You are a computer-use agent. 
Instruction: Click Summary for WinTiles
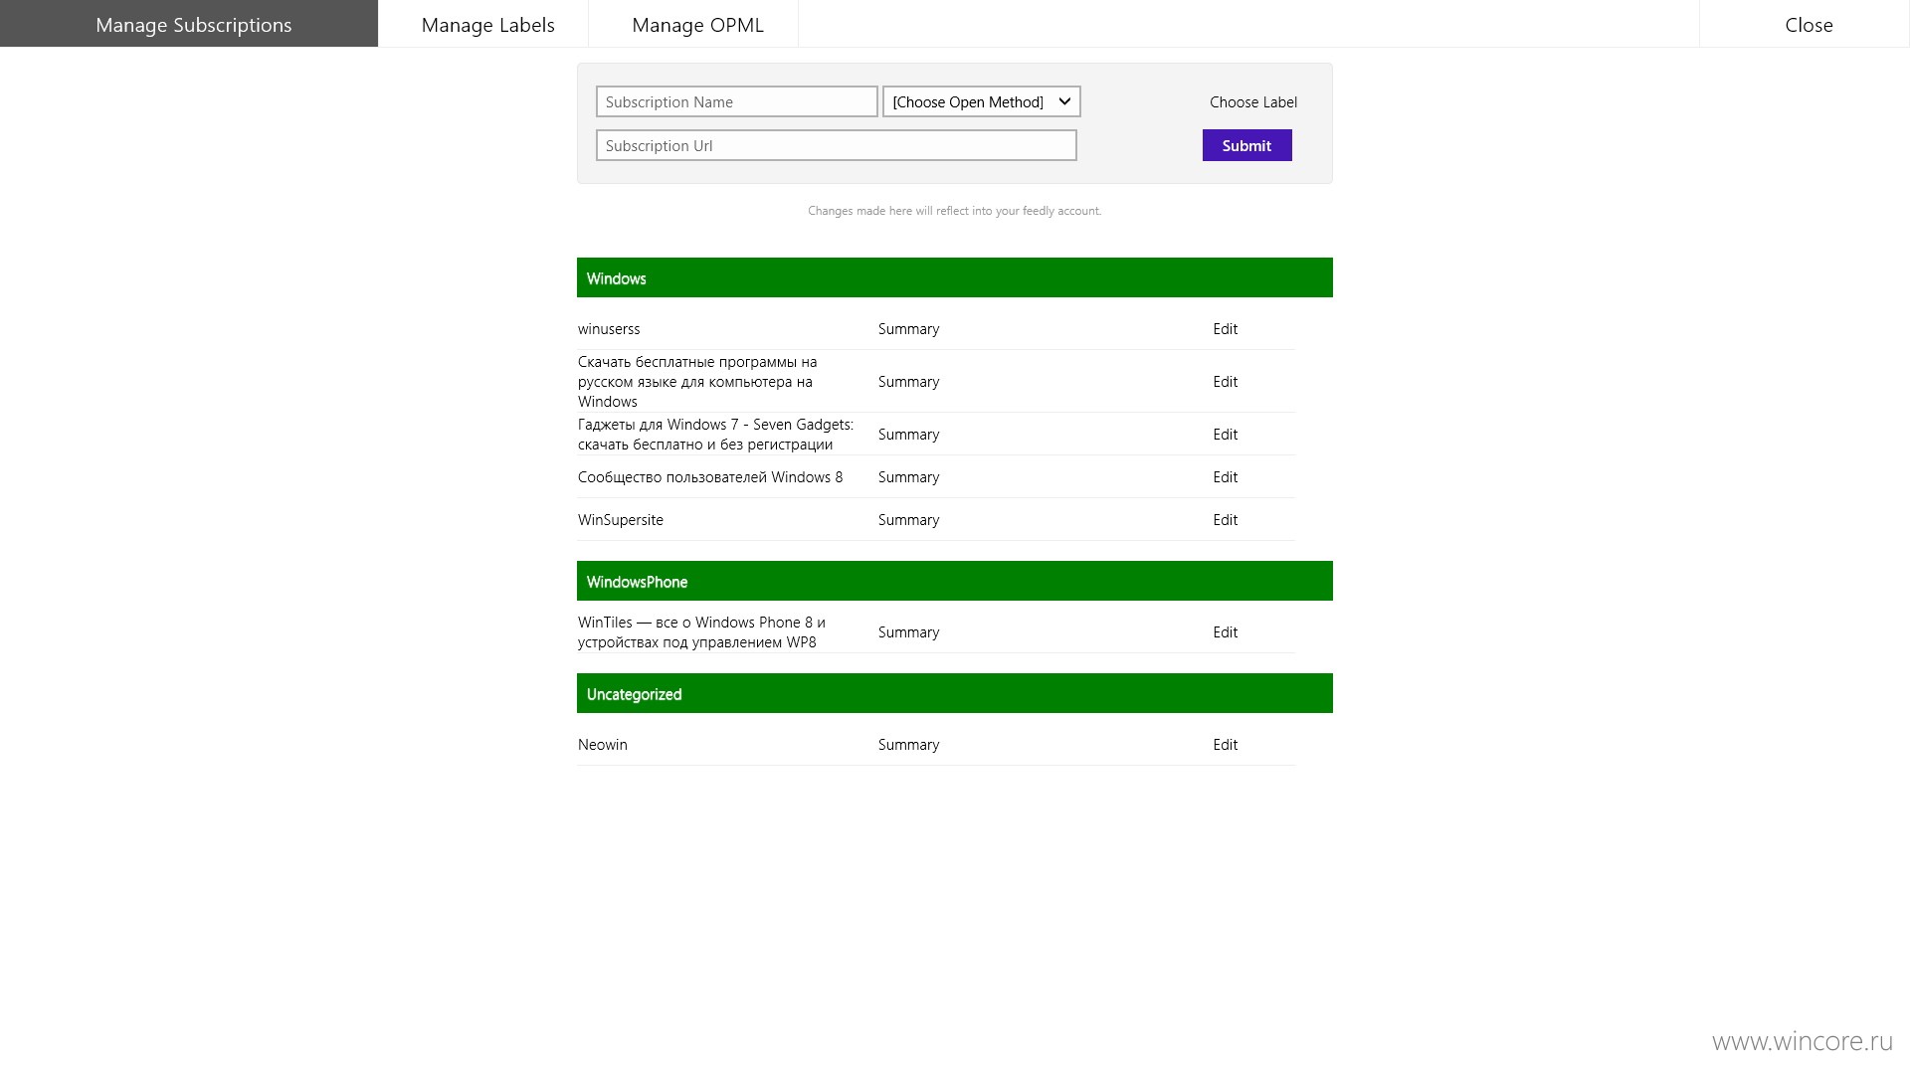click(908, 632)
